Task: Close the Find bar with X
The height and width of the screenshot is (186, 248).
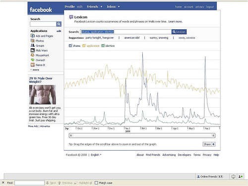Action: tap(3, 183)
